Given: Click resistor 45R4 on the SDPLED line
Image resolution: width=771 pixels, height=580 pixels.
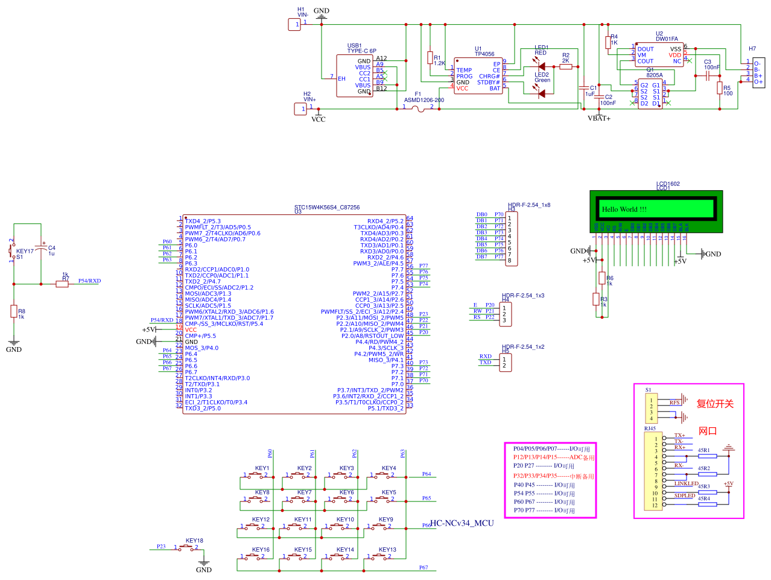Looking at the screenshot, I should [708, 504].
